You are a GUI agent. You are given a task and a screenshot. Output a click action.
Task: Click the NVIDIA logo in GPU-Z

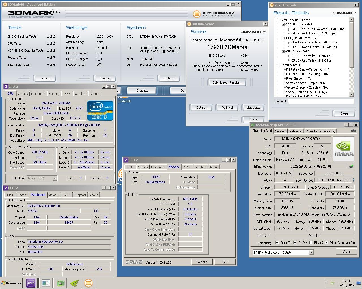point(344,149)
